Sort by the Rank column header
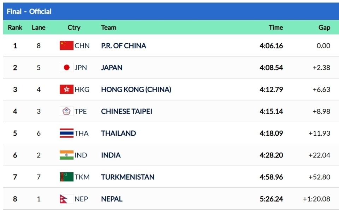339x210 pixels. [15, 27]
